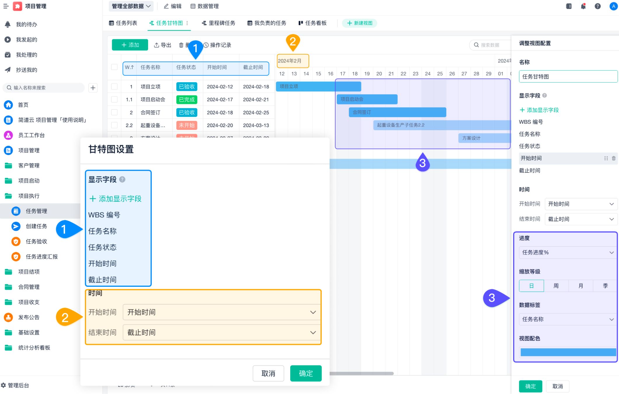Open the 管理全部数据 dropdown

(x=131, y=6)
